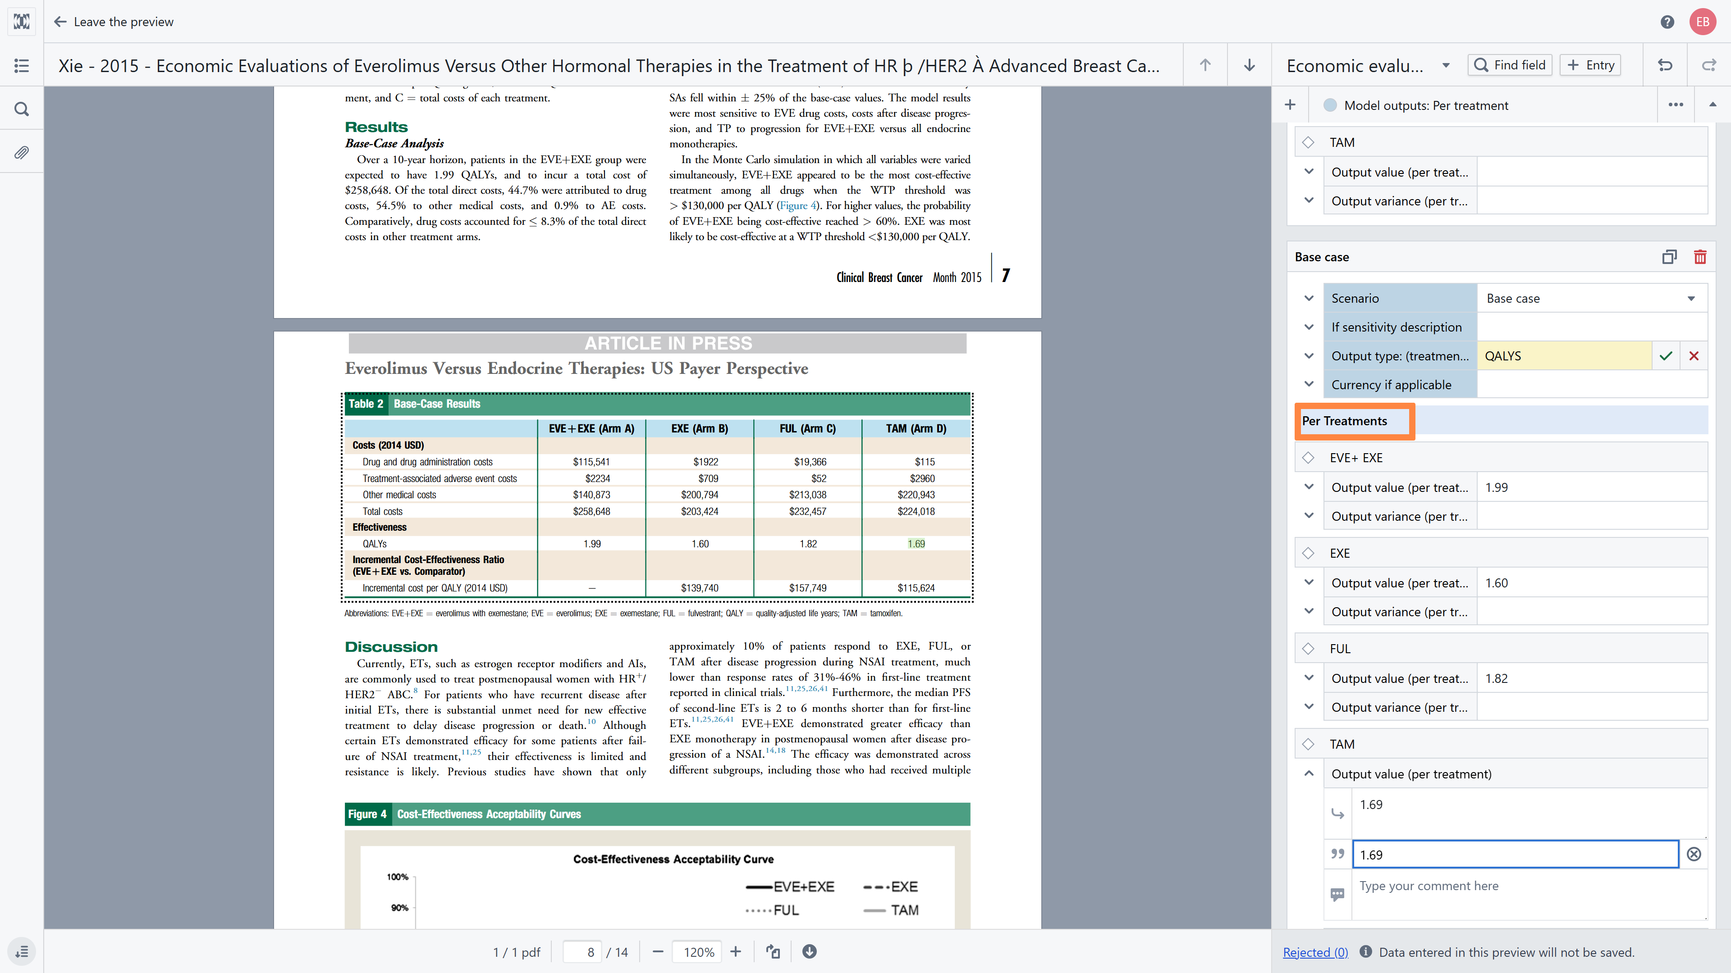Zoom in the PDF with plus button
The image size is (1731, 973).
[736, 951]
